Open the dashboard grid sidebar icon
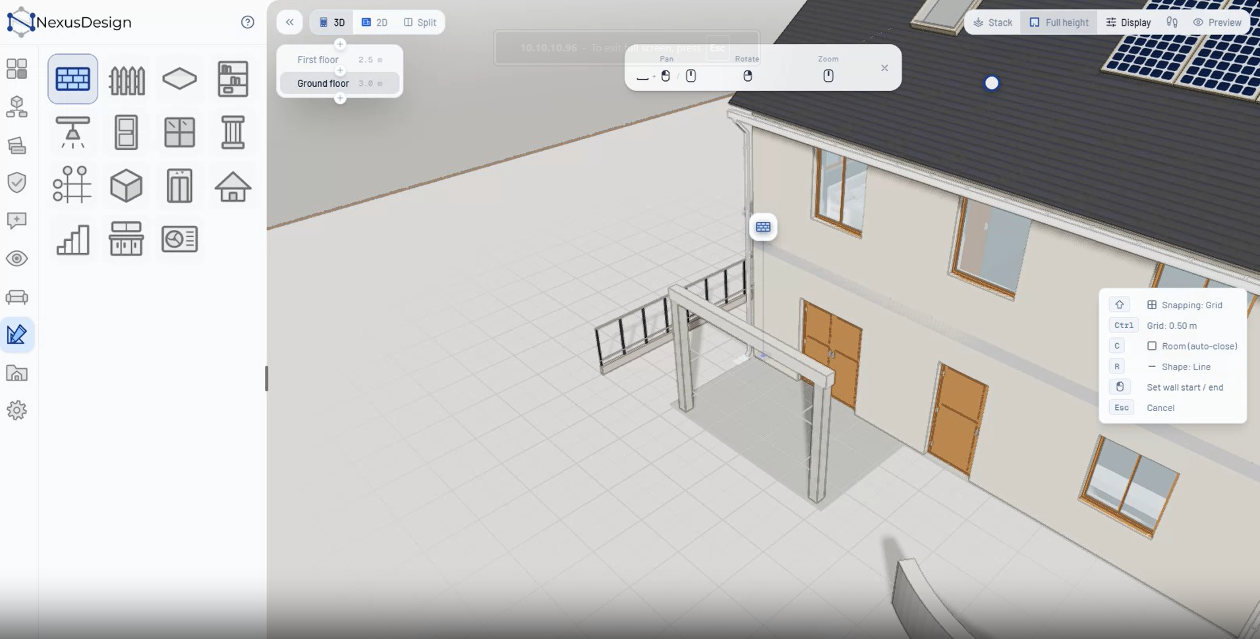The image size is (1260, 639). tap(16, 69)
